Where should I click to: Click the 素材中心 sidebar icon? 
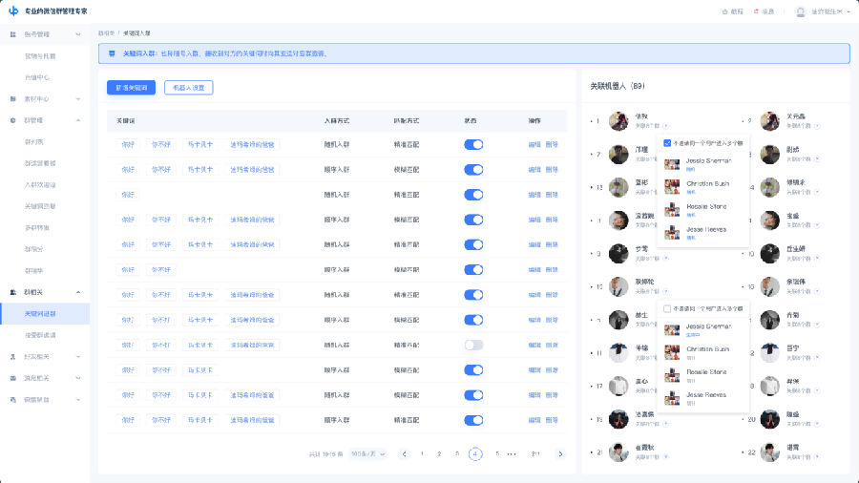tap(13, 98)
